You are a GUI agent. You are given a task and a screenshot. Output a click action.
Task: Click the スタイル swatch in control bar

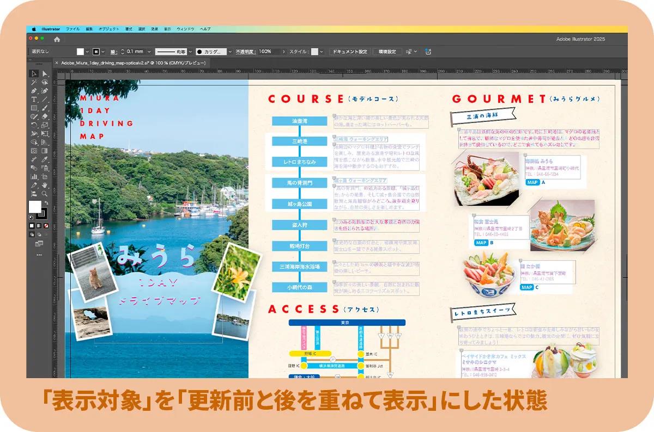[x=315, y=52]
